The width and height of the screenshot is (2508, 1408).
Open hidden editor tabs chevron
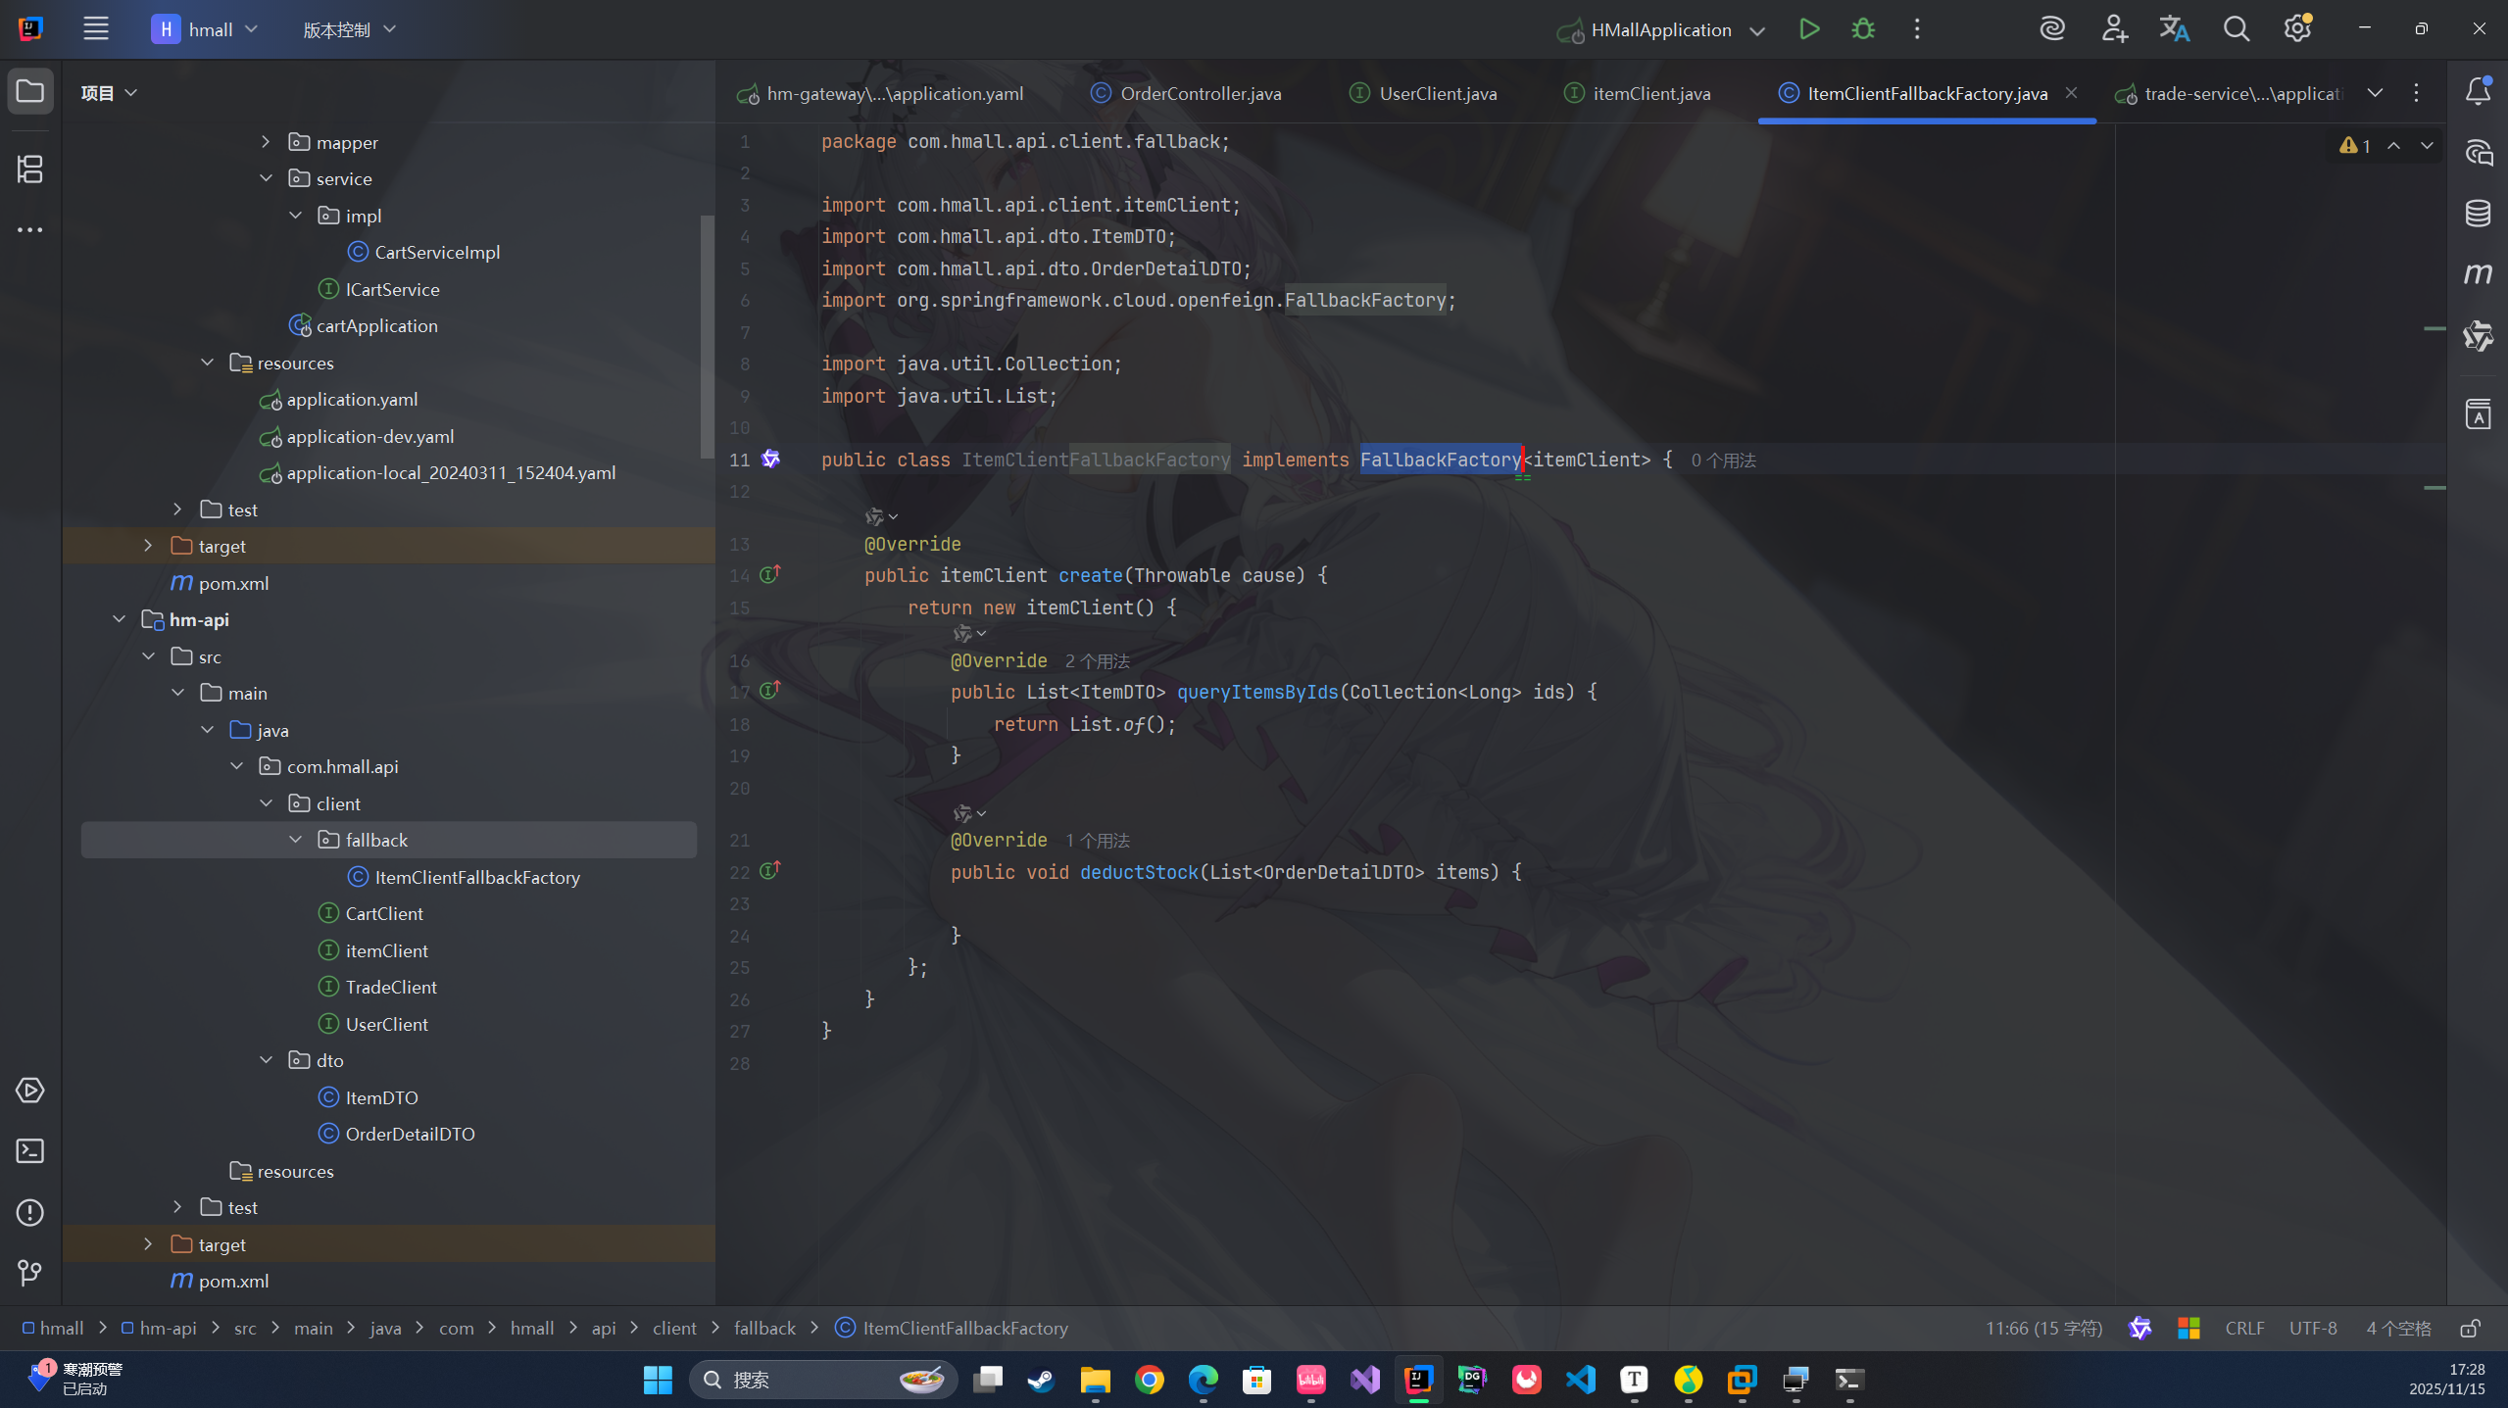pyautogui.click(x=2376, y=92)
